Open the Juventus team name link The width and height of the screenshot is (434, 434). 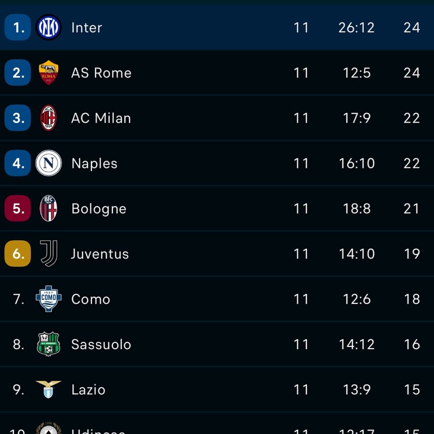(100, 254)
